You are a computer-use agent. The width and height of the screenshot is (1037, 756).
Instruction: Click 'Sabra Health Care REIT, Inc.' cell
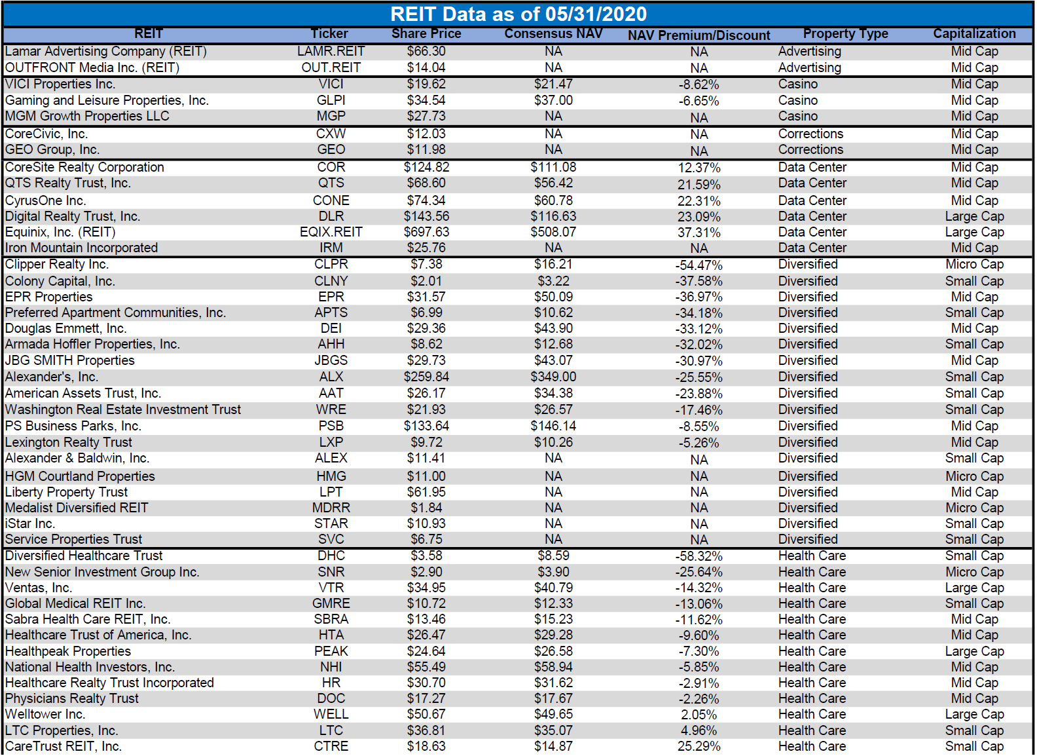[x=88, y=619]
